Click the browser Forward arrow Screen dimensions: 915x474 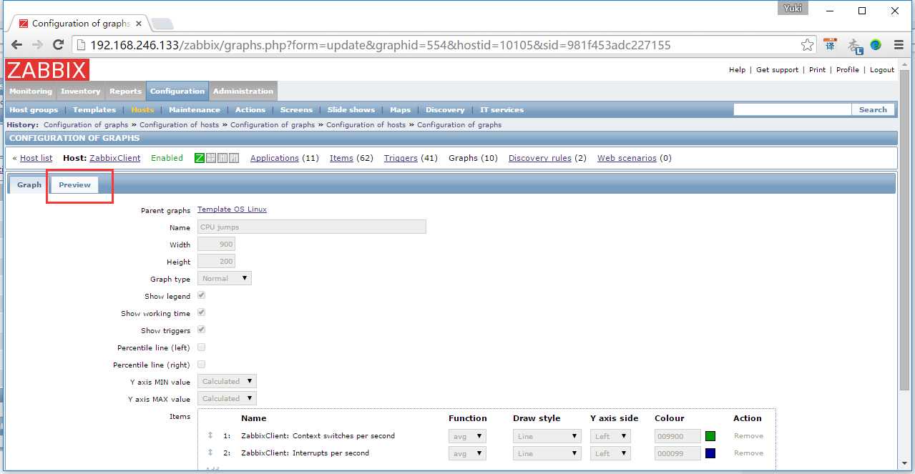pyautogui.click(x=38, y=45)
